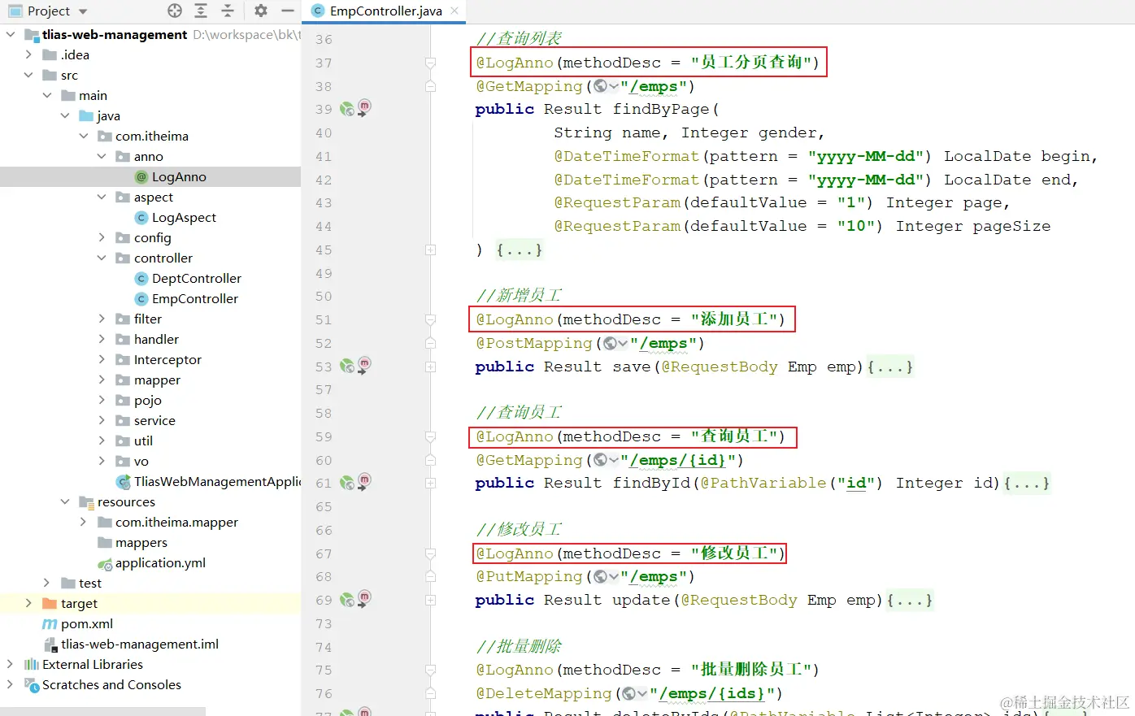Image resolution: width=1135 pixels, height=716 pixels.
Task: Open the Project panel settings gear
Action: point(261,11)
